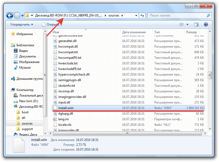
Task: Select hwcompat.txt file icon
Action: [55, 52]
